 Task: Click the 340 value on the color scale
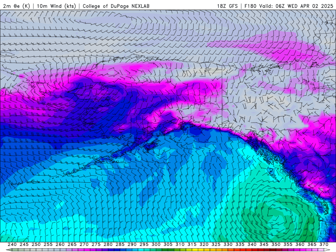coord(252,244)
